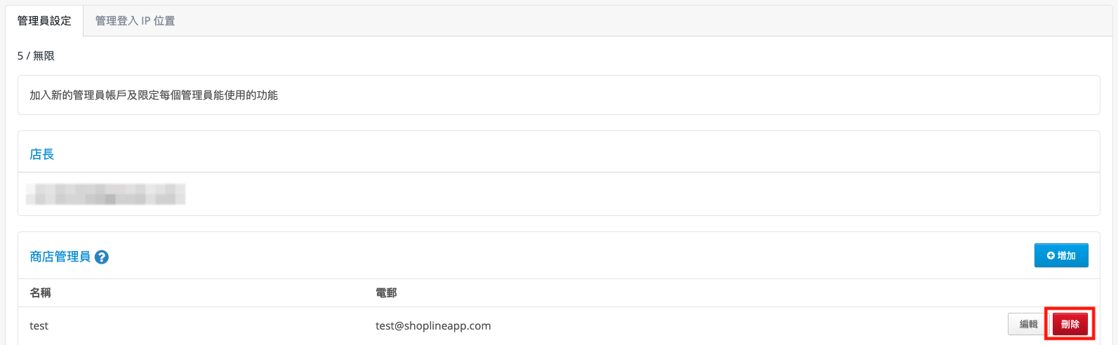
Task: Click the 商店管理員 section heading
Action: click(x=60, y=257)
